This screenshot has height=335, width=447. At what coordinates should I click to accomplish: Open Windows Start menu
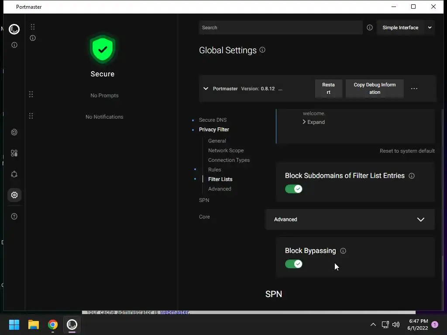(14, 325)
